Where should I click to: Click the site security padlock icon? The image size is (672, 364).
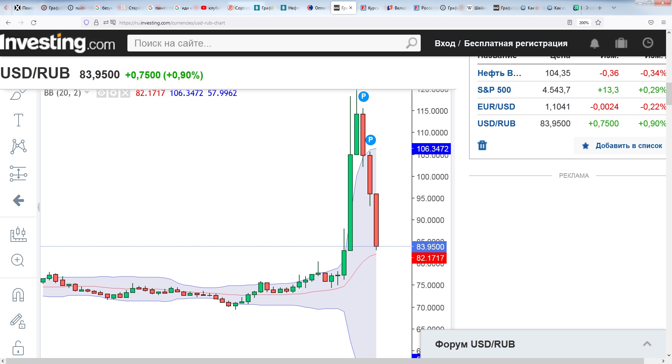[96, 22]
